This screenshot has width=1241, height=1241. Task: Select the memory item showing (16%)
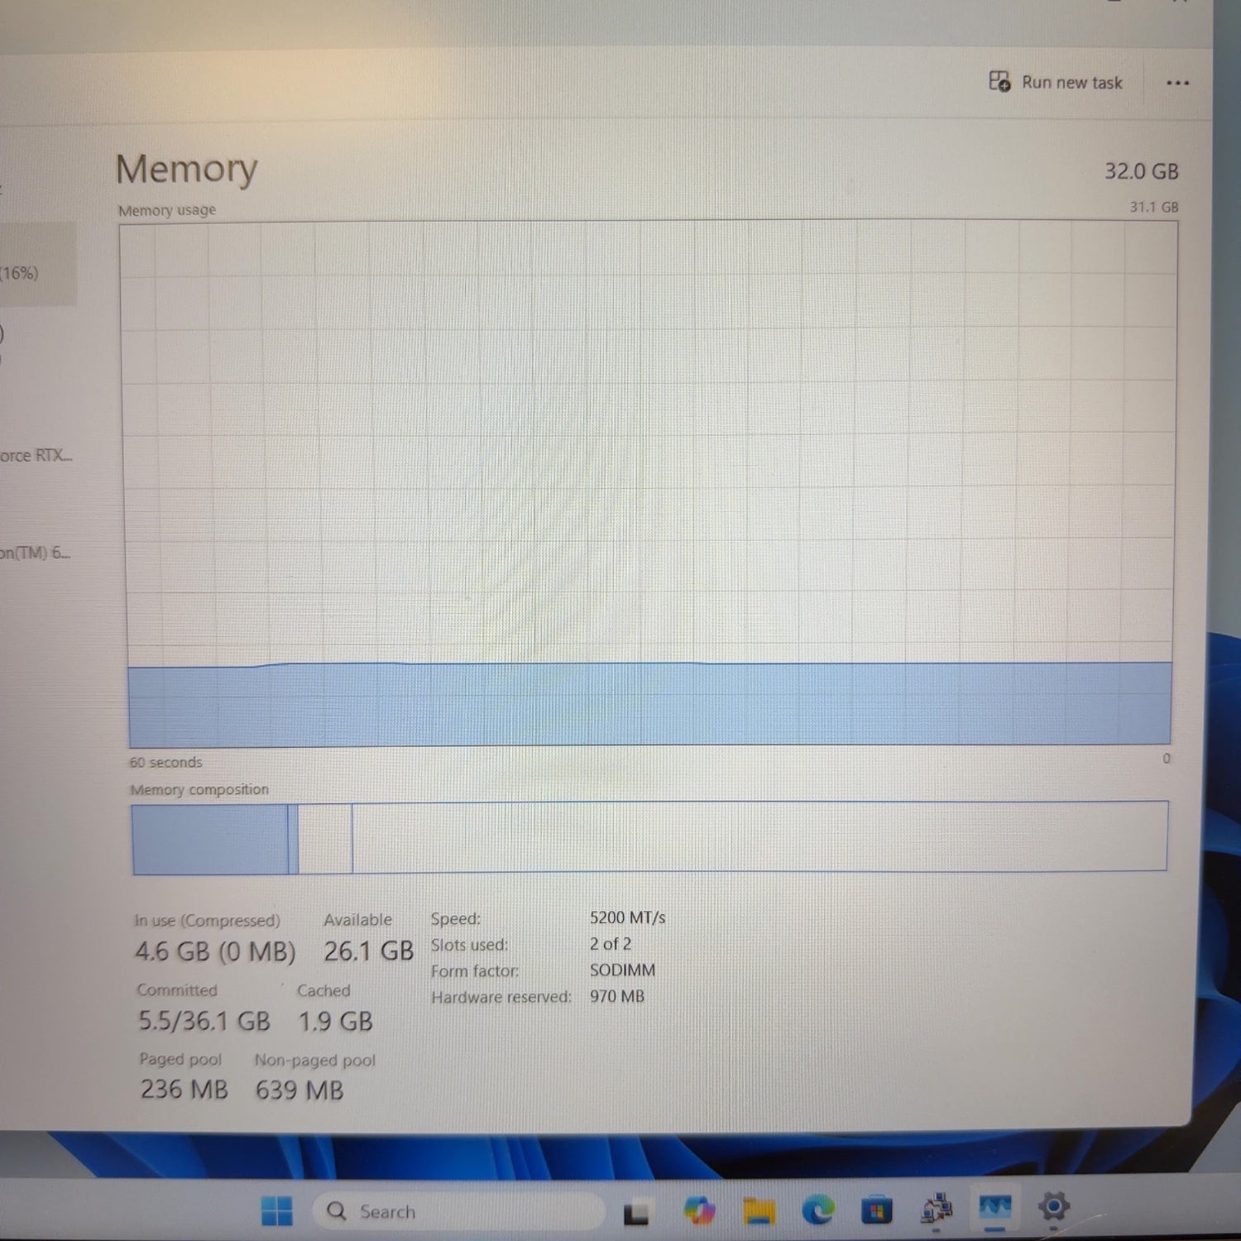38,263
